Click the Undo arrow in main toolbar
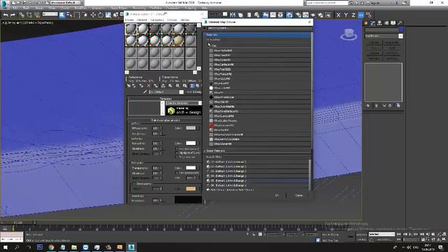Screen dimensions: 448x252 6,15
